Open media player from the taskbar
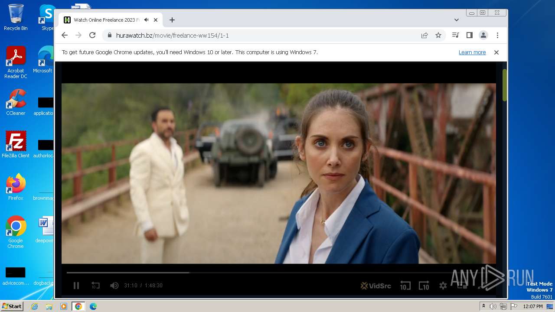 click(63, 306)
